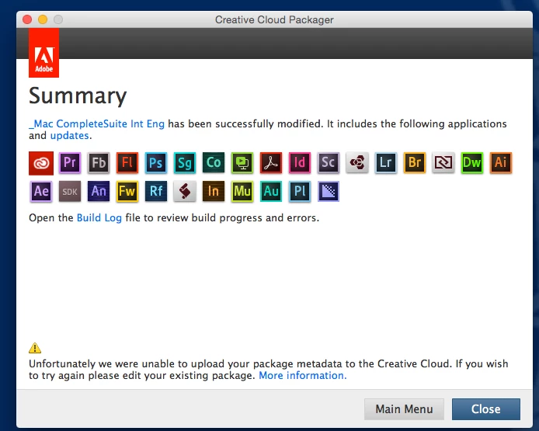
Task: Click the red scroll Touch App Plugins icon
Action: pyautogui.click(x=185, y=192)
